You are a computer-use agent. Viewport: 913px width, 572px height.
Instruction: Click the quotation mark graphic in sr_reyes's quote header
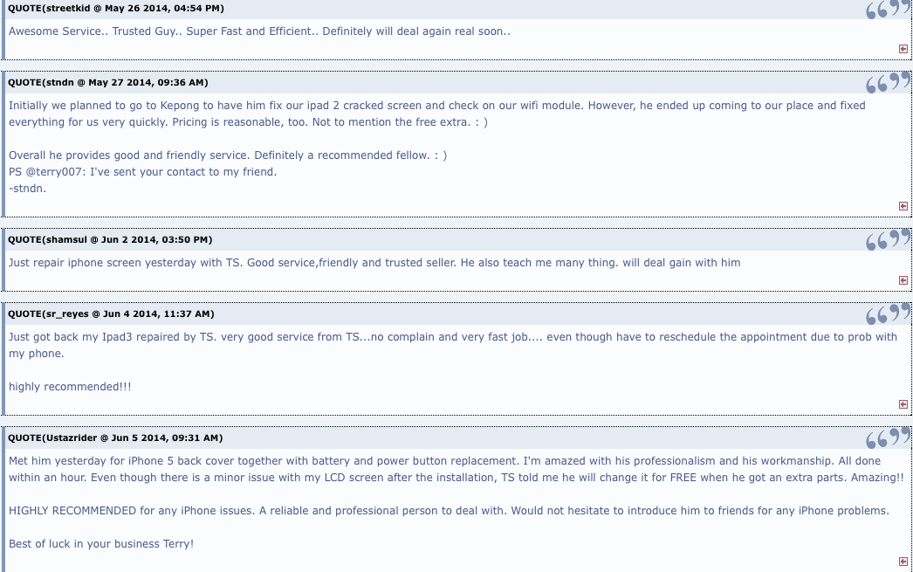click(x=888, y=314)
